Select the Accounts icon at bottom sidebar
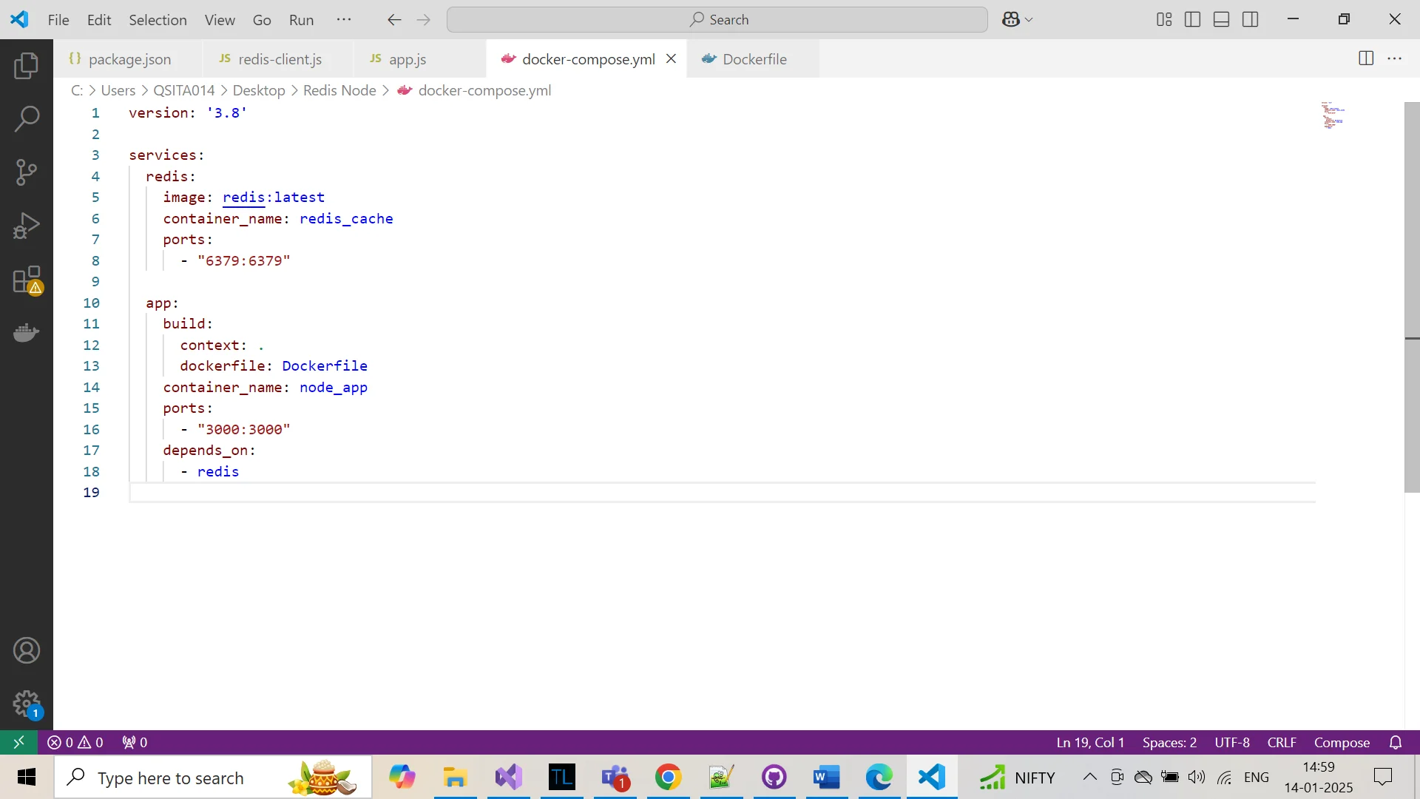 27,651
